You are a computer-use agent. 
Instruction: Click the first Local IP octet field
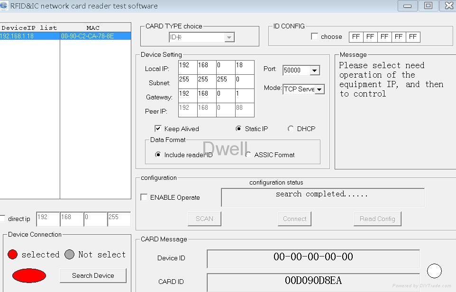click(x=188, y=67)
